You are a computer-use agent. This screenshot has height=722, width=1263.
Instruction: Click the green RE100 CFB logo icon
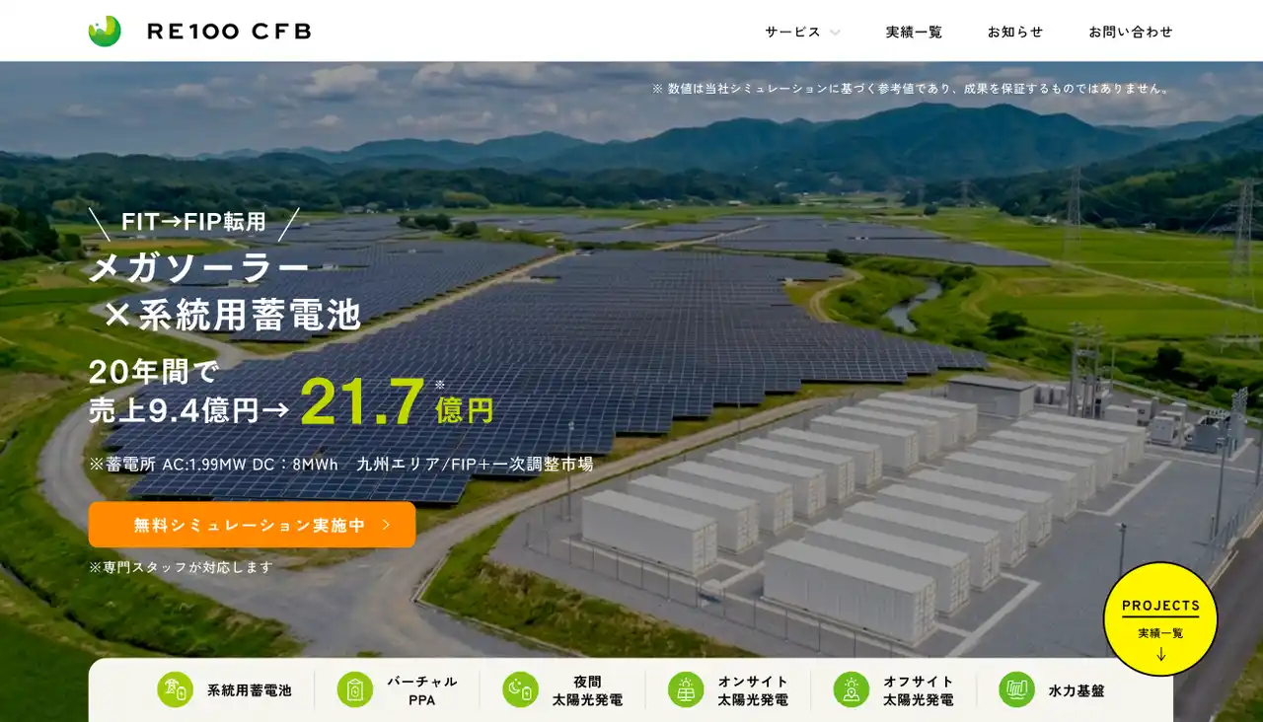point(105,31)
